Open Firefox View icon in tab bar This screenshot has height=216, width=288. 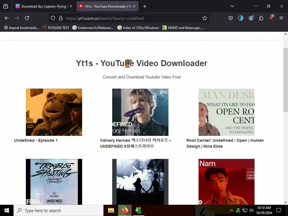coord(6,6)
